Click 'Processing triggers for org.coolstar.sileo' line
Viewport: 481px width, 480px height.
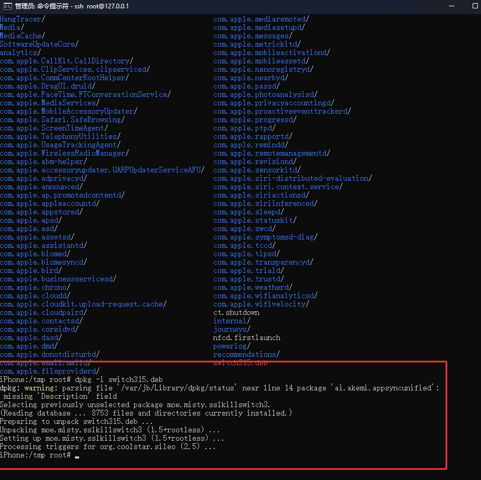[x=107, y=446]
